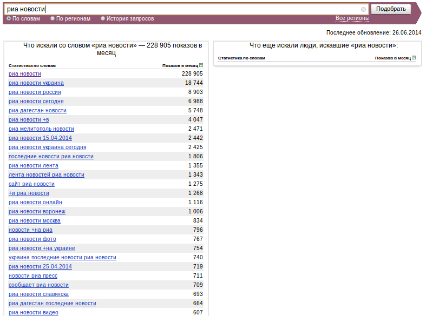The image size is (426, 316).
Task: Open 'риа новости украина сегодня' link
Action: [x=47, y=147]
